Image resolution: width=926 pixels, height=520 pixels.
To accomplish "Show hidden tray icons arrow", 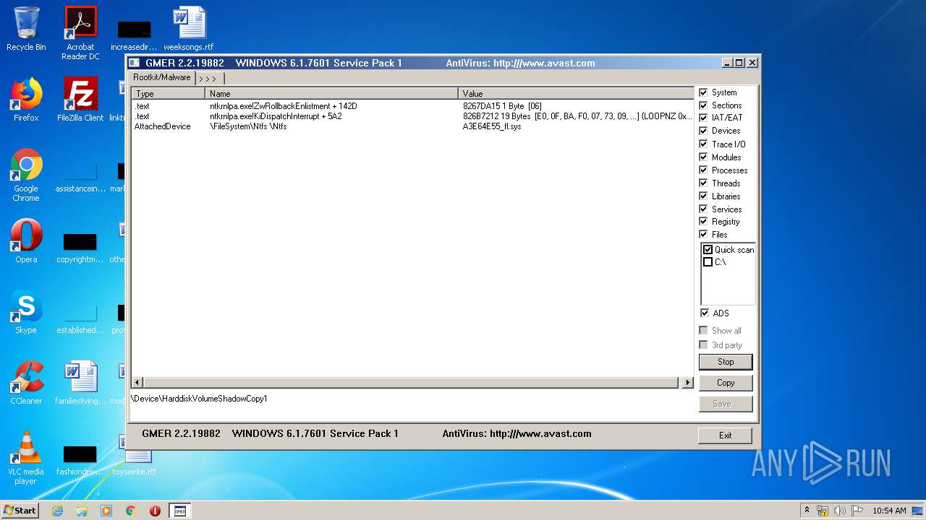I will pyautogui.click(x=807, y=511).
